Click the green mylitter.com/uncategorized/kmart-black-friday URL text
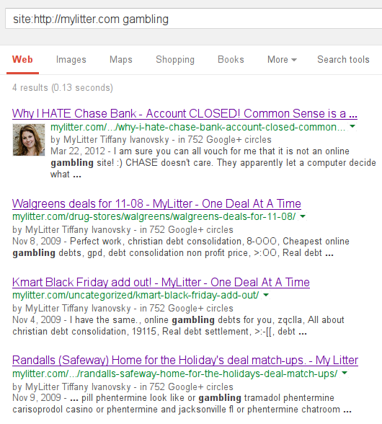 click(136, 295)
